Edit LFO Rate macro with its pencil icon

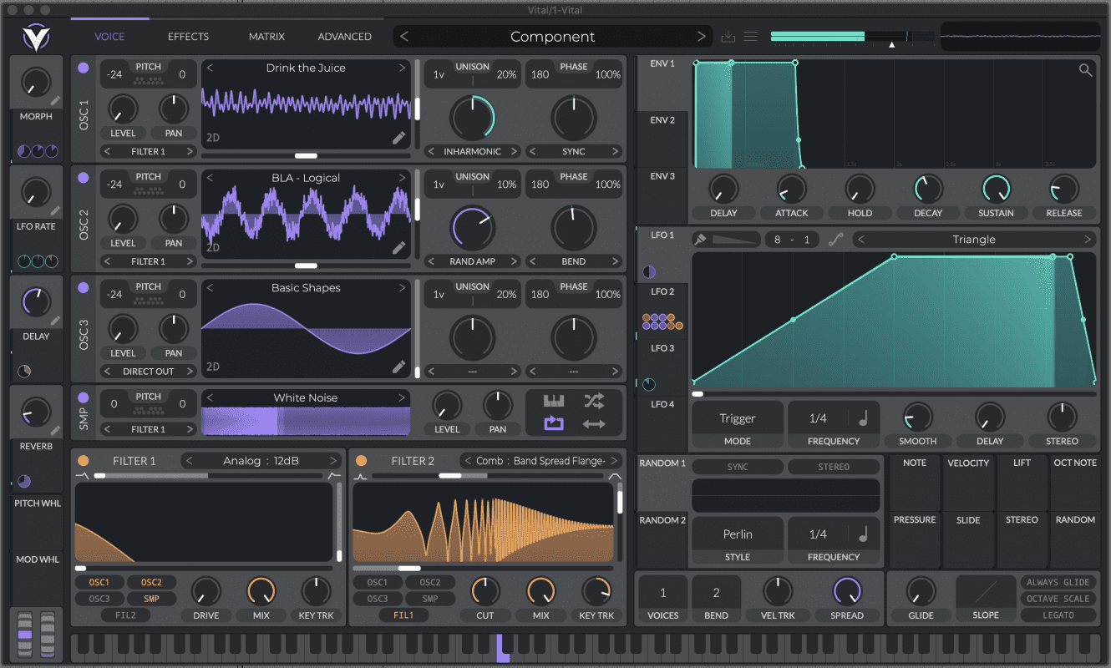55,211
